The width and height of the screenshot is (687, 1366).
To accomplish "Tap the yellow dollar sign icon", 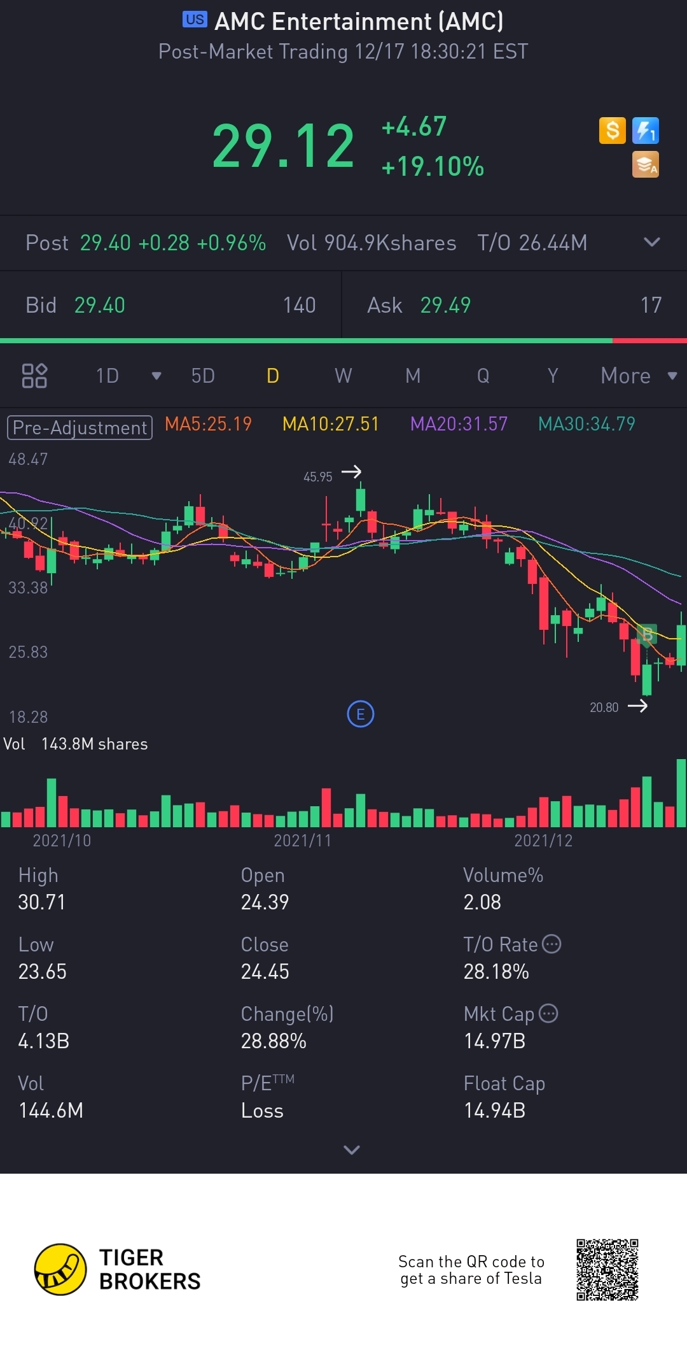I will point(613,131).
